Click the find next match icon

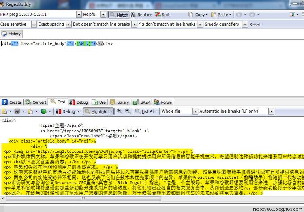pyautogui.click(x=128, y=111)
